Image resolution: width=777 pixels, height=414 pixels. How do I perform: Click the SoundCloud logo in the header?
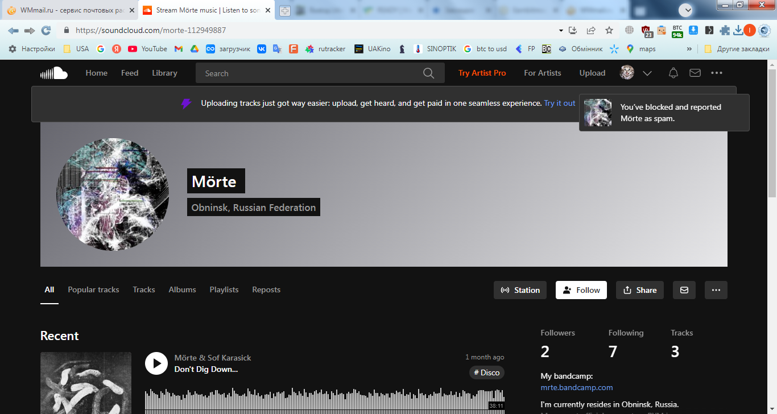coord(54,73)
